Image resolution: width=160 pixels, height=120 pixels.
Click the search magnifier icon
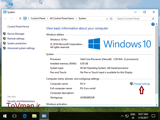coord(153,19)
